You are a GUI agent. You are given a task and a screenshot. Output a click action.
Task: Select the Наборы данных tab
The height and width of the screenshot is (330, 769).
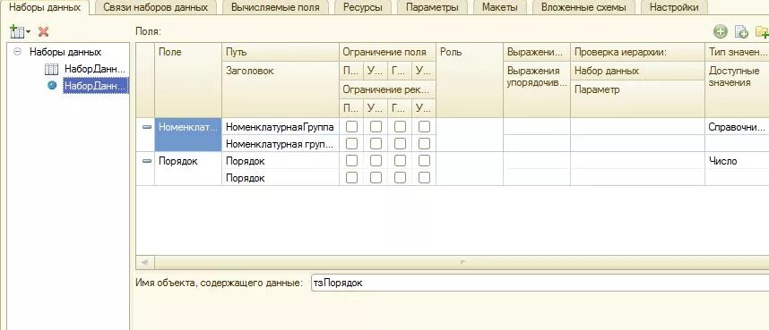pyautogui.click(x=45, y=7)
